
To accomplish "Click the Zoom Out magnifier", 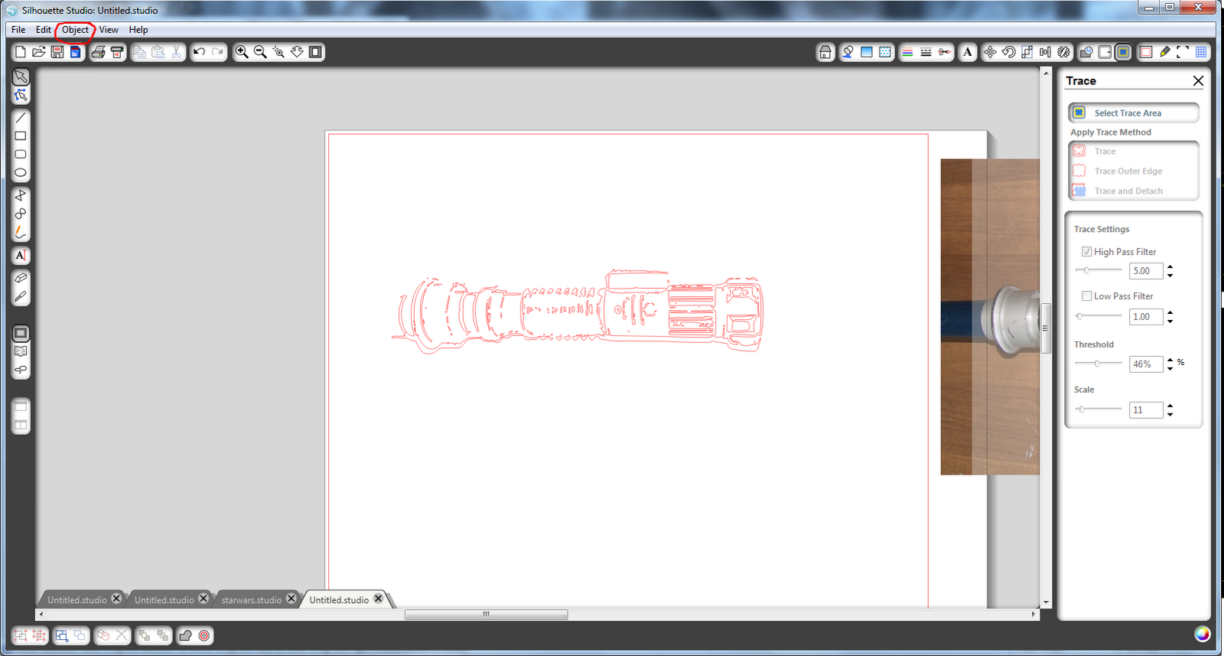I will (260, 52).
